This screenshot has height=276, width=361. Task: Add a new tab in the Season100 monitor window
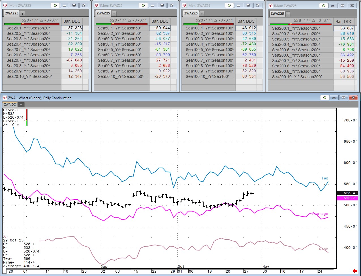click(202, 13)
